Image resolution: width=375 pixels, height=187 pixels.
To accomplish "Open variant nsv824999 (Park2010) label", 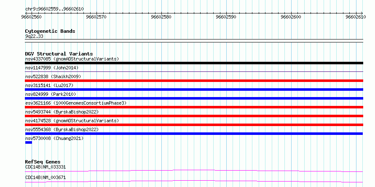I will point(51,94).
